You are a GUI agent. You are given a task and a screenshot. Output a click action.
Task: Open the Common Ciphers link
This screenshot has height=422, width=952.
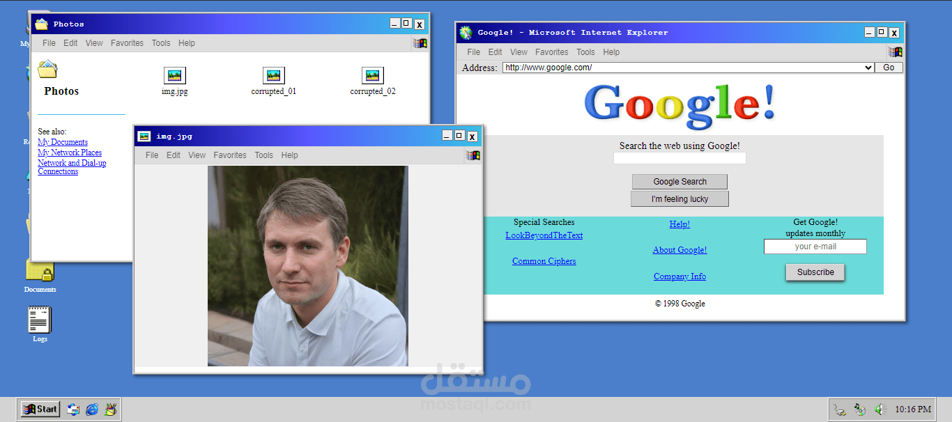point(544,261)
